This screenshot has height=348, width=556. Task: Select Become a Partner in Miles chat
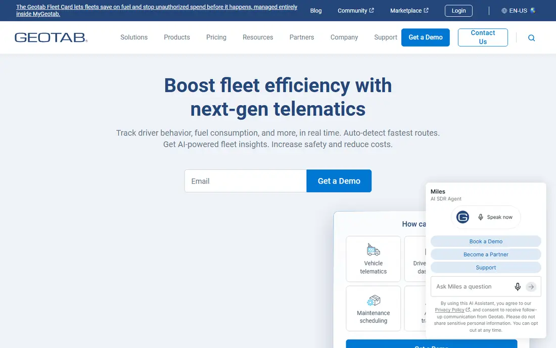coord(486,254)
